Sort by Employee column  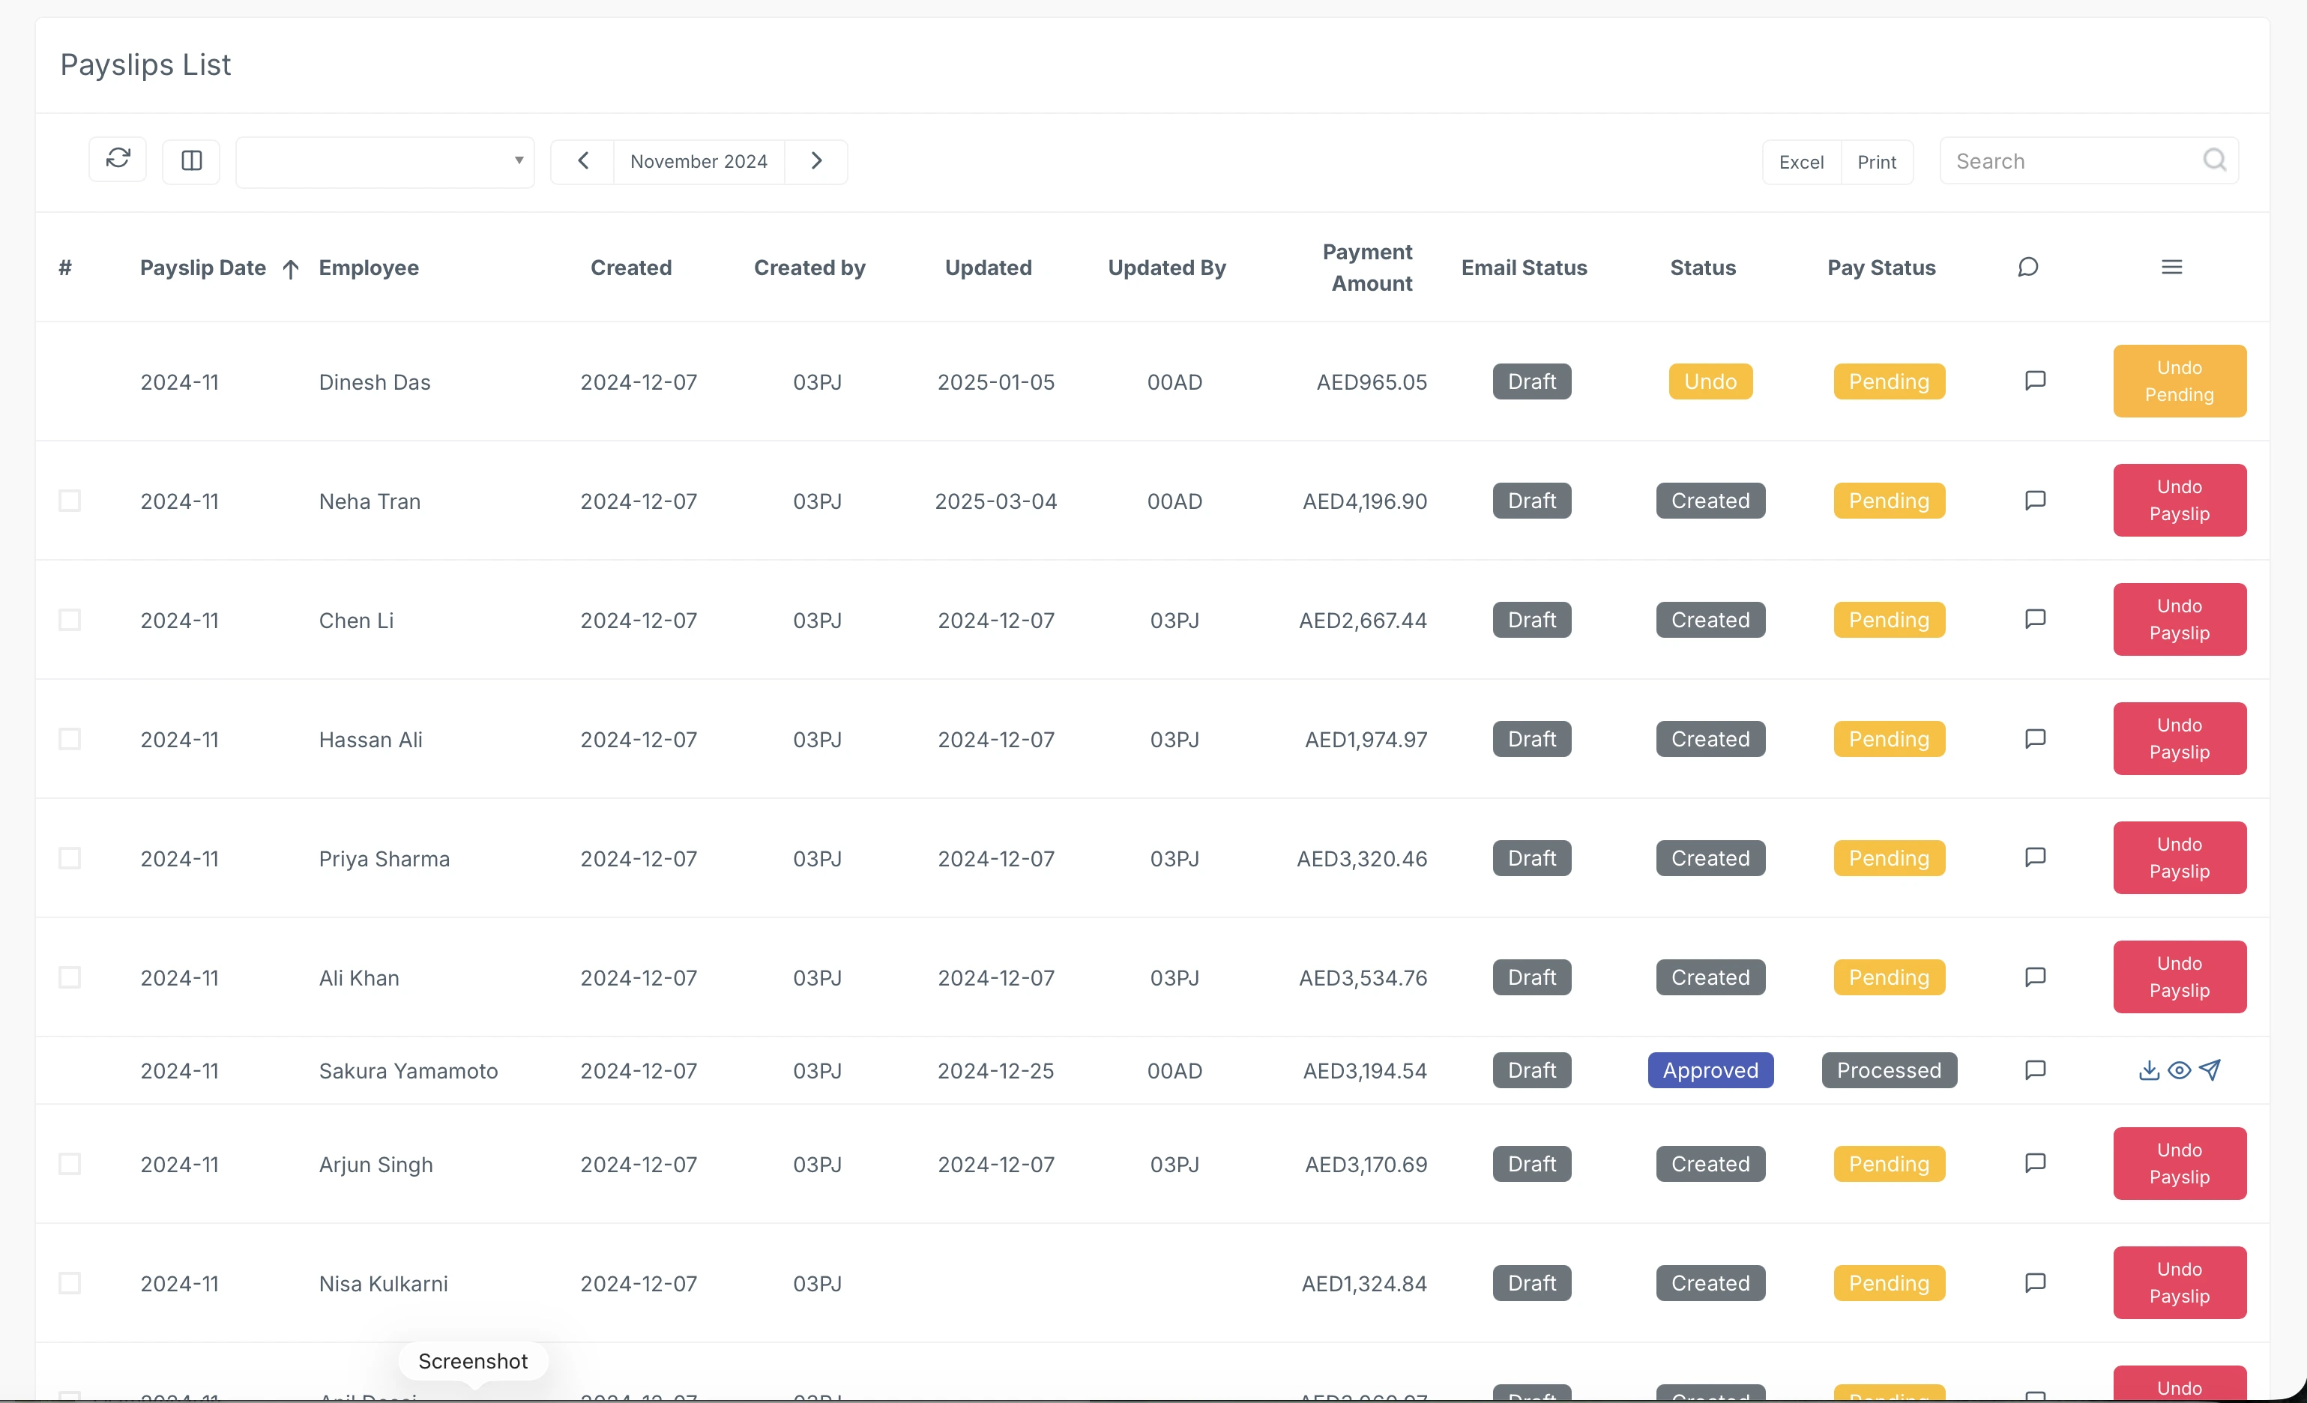369,268
